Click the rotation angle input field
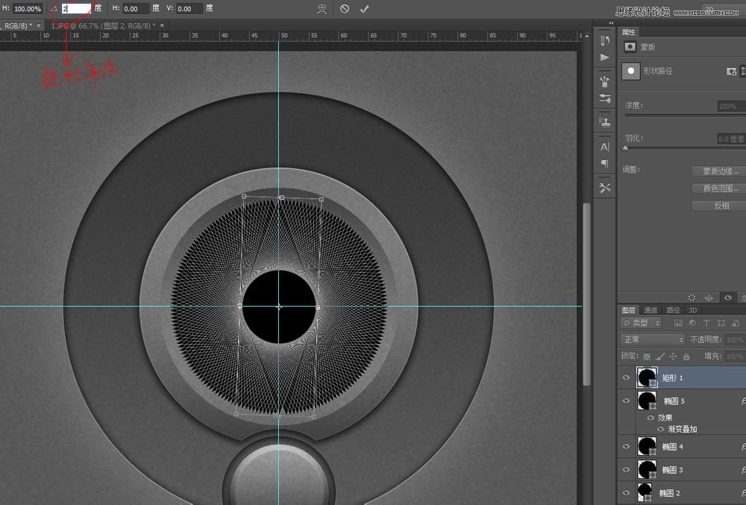This screenshot has width=746, height=505. (75, 9)
